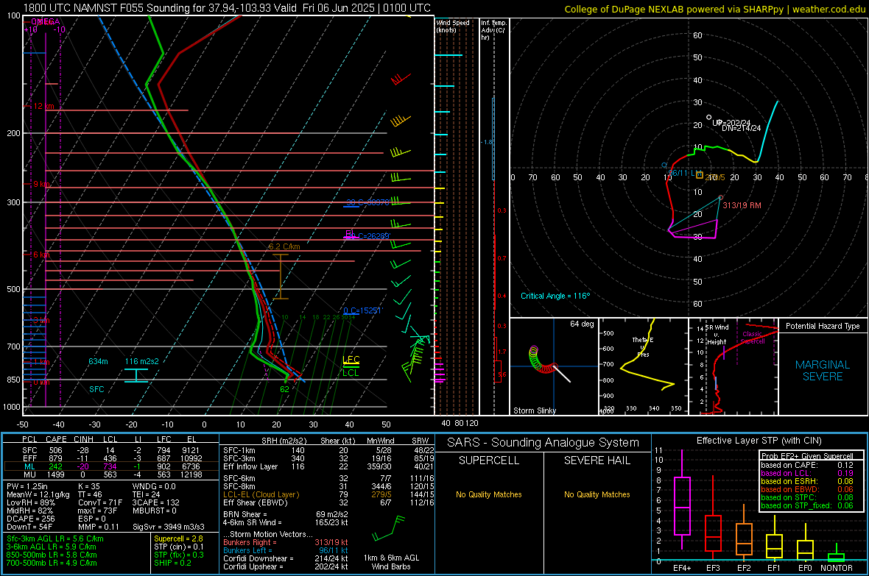The height and width of the screenshot is (576, 869).
Task: Click the Bunkers Right = 313/19 kt line
Action: point(286,542)
